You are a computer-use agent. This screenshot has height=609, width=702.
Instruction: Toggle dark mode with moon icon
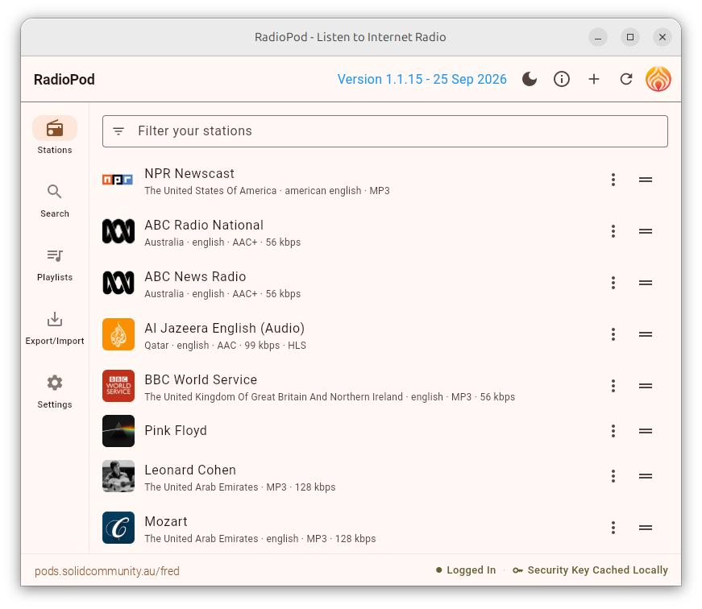click(x=530, y=79)
